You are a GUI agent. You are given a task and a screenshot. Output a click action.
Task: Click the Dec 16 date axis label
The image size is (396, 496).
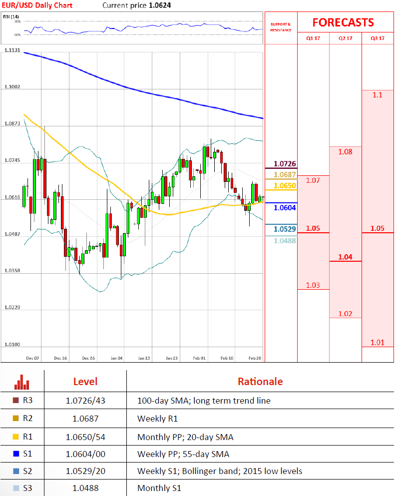coord(60,358)
